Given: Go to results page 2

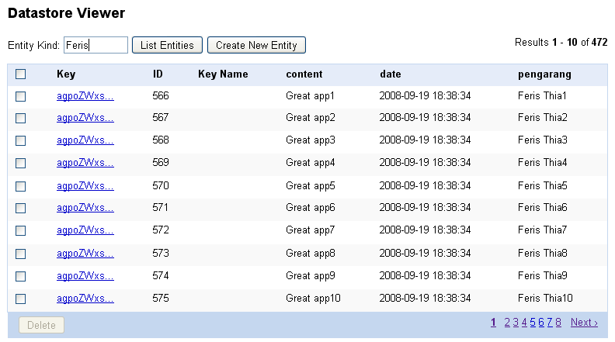Looking at the screenshot, I should (507, 323).
